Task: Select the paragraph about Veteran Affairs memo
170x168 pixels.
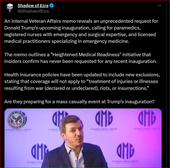Action: tap(81, 31)
